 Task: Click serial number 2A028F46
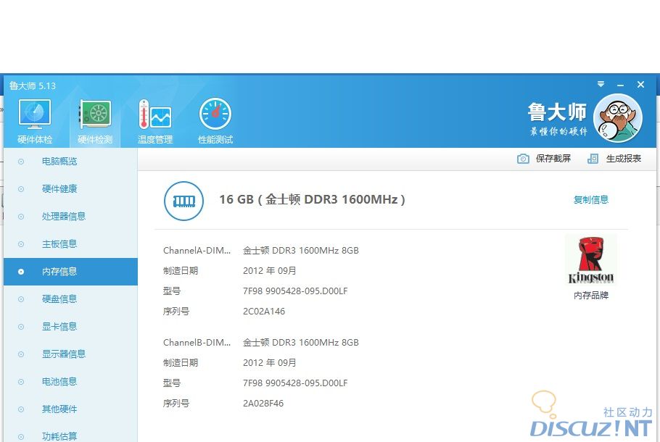coord(263,404)
